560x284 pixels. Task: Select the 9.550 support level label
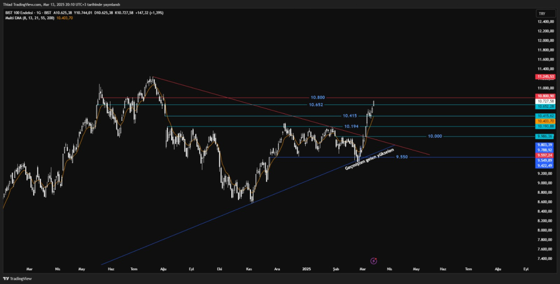(x=401, y=157)
